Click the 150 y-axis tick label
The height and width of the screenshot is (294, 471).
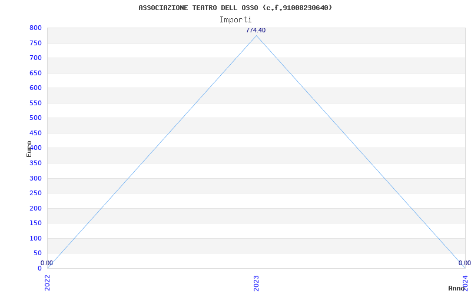coord(35,223)
